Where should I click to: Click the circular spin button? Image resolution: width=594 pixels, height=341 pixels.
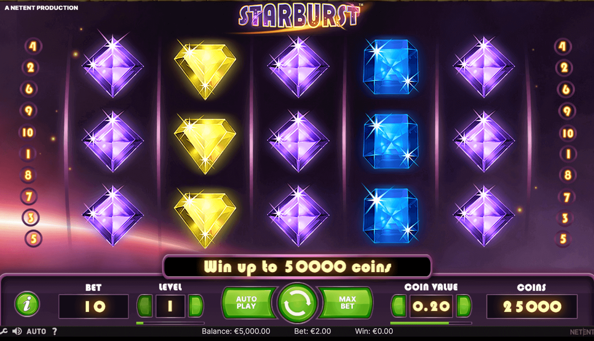[x=297, y=304]
